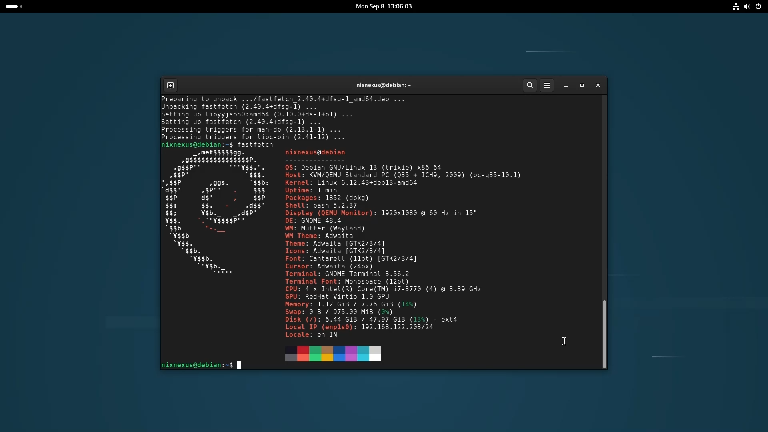Maximize the terminal window

[x=582, y=86]
